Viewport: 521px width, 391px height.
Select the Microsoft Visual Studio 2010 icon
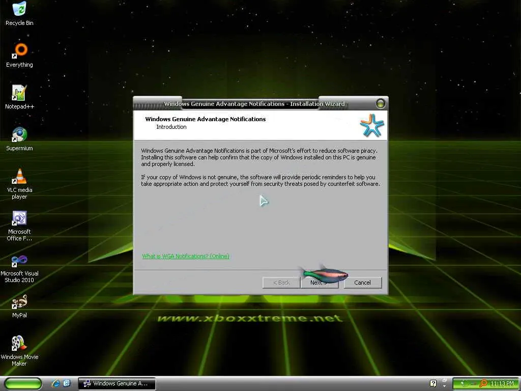point(19,268)
